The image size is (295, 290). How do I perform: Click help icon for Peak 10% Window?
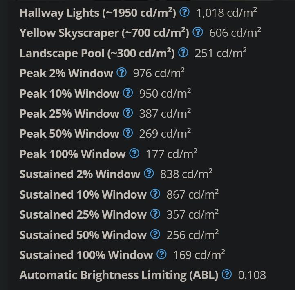[128, 93]
